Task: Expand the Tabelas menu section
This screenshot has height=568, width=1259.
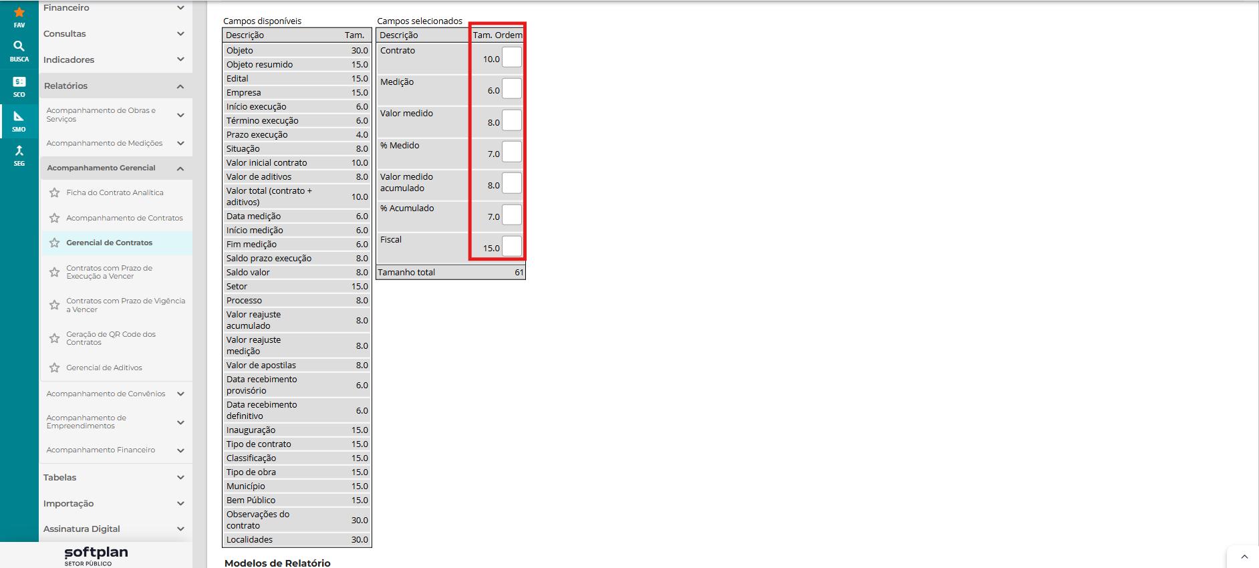Action: tap(180, 477)
